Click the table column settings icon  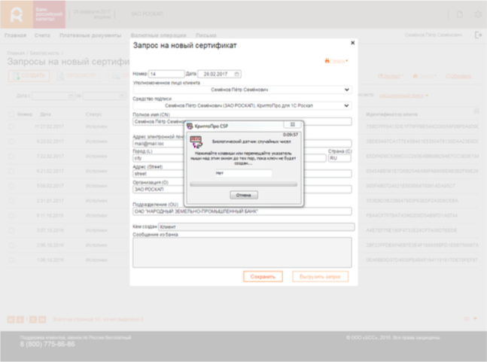coord(476,111)
